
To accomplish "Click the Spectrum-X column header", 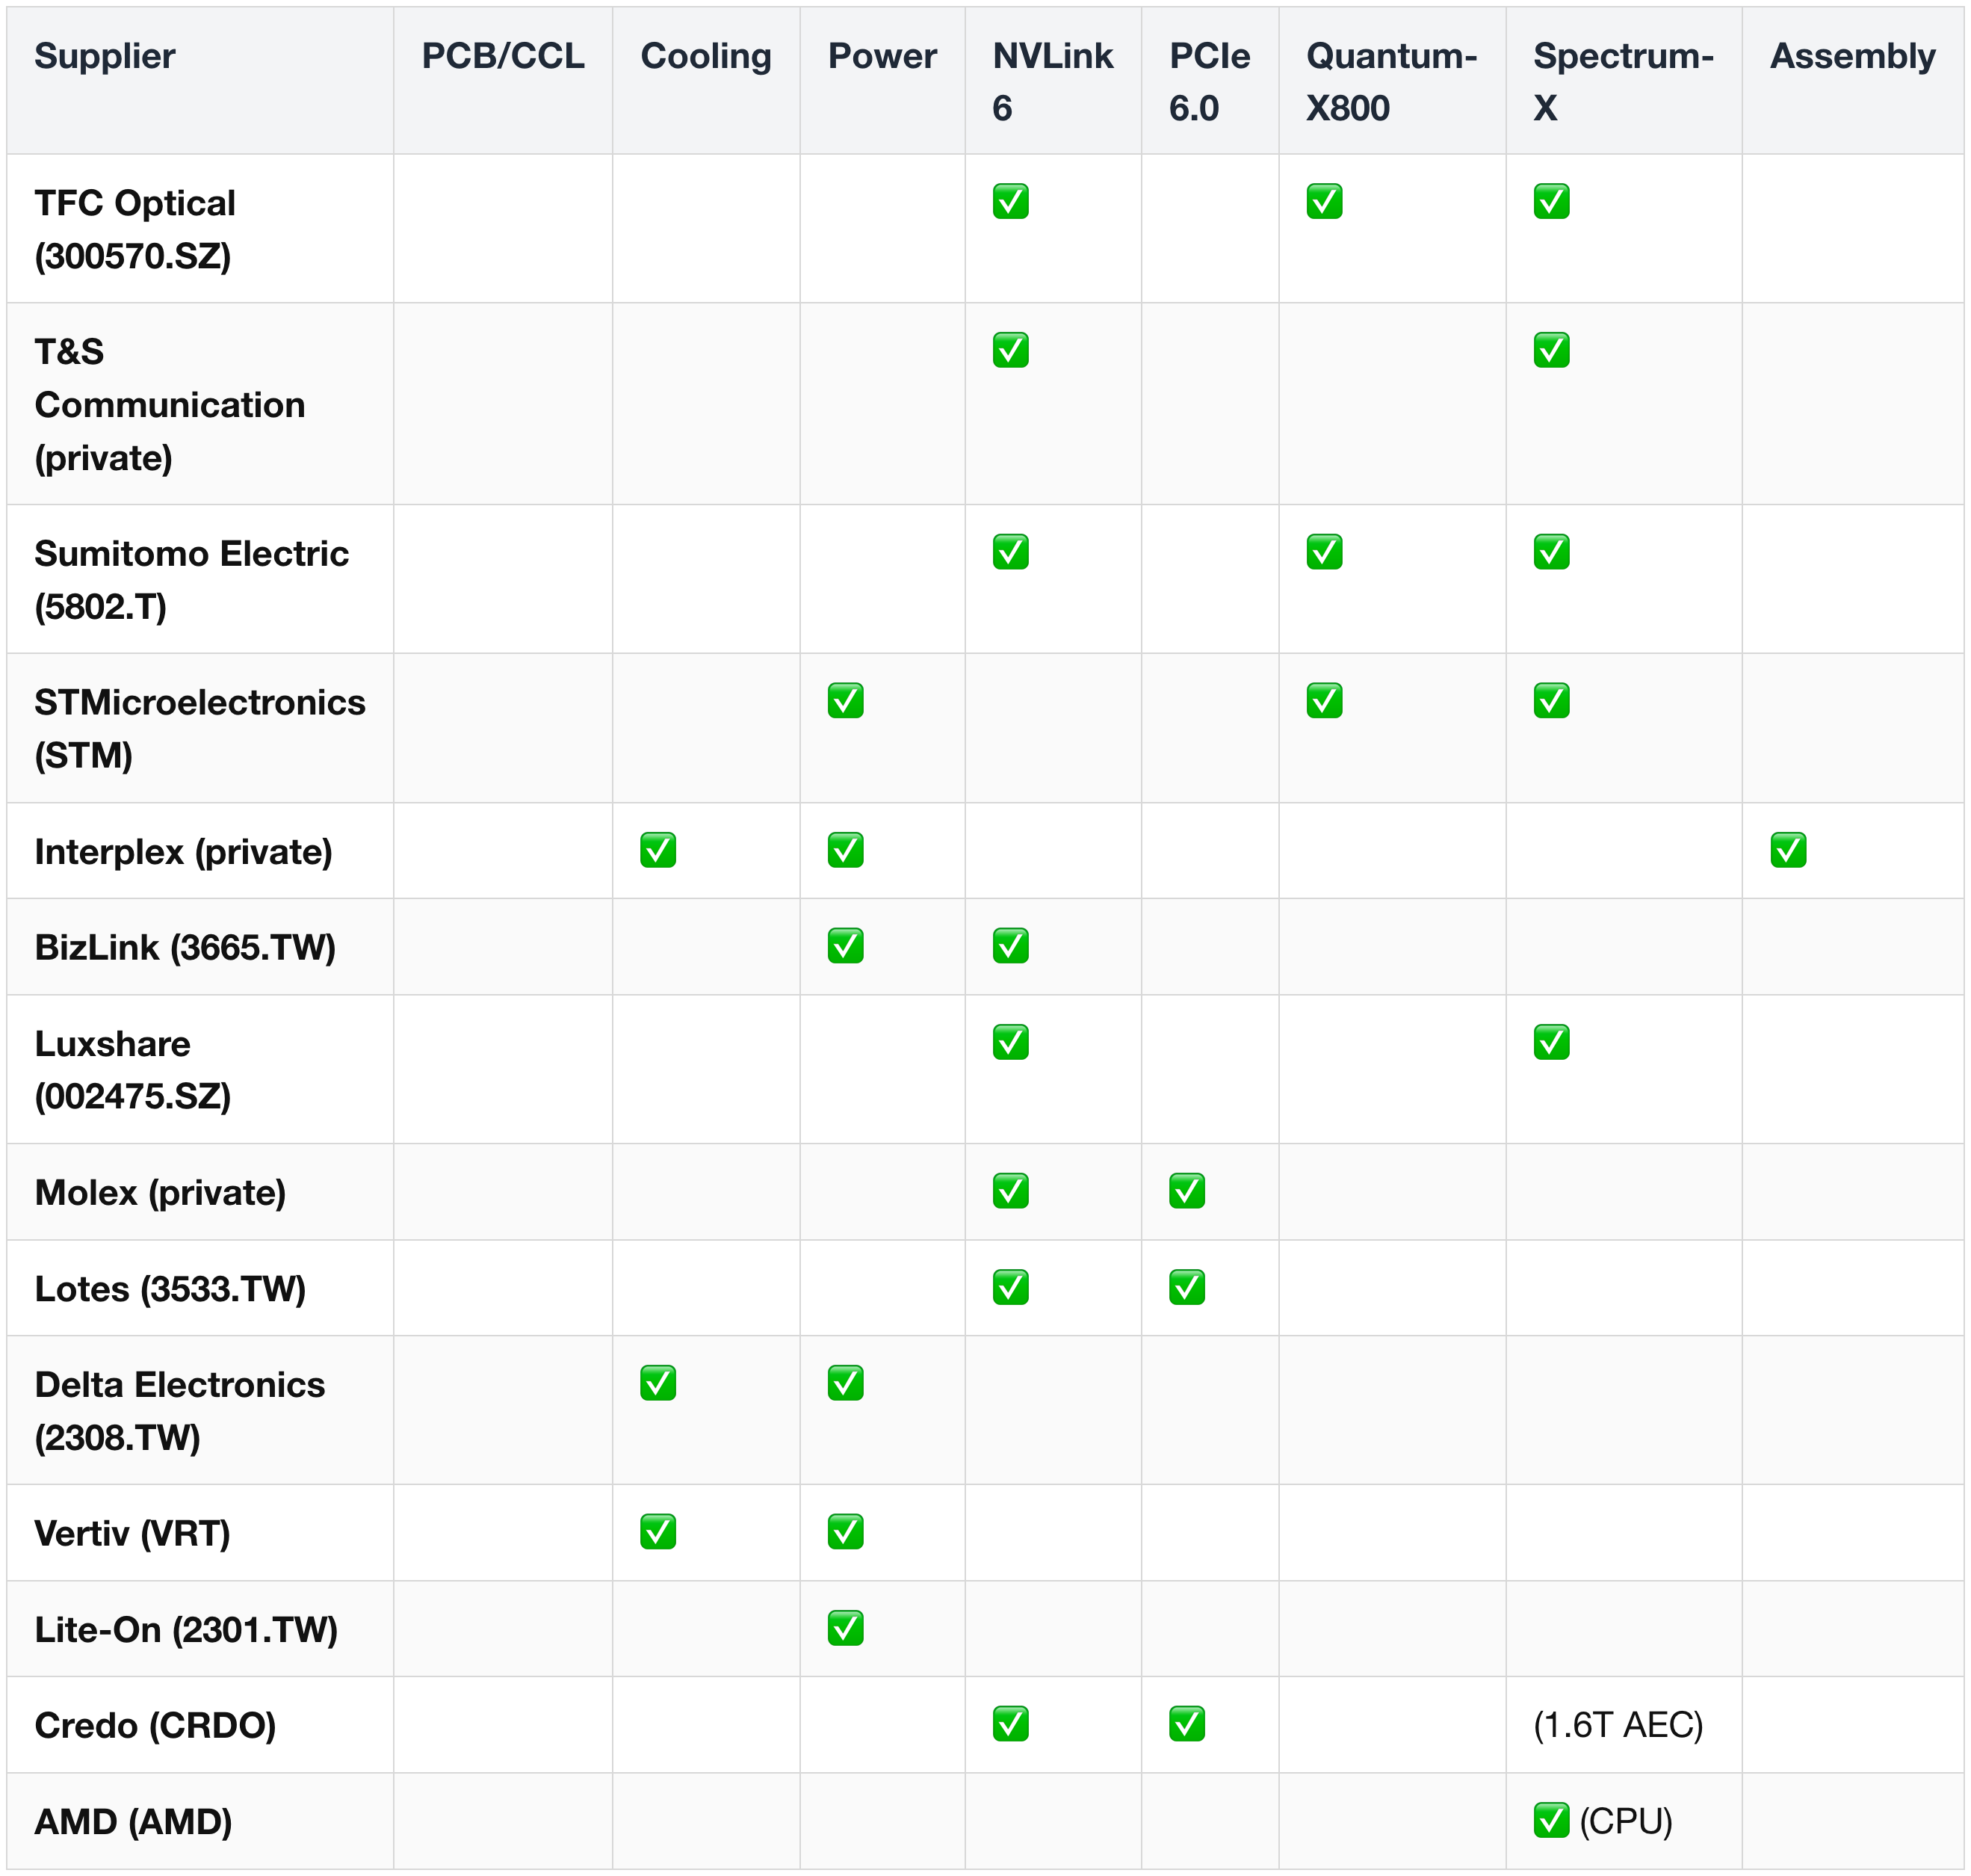I will [x=1624, y=81].
